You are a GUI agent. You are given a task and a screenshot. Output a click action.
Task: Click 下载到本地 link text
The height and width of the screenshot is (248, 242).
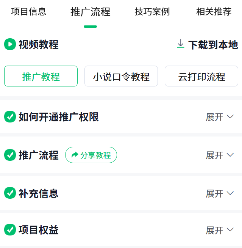(x=213, y=45)
